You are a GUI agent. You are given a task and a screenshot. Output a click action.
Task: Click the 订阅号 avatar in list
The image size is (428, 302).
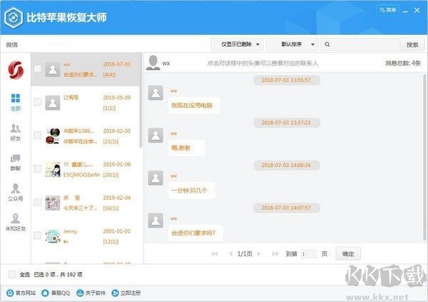pyautogui.click(x=52, y=103)
